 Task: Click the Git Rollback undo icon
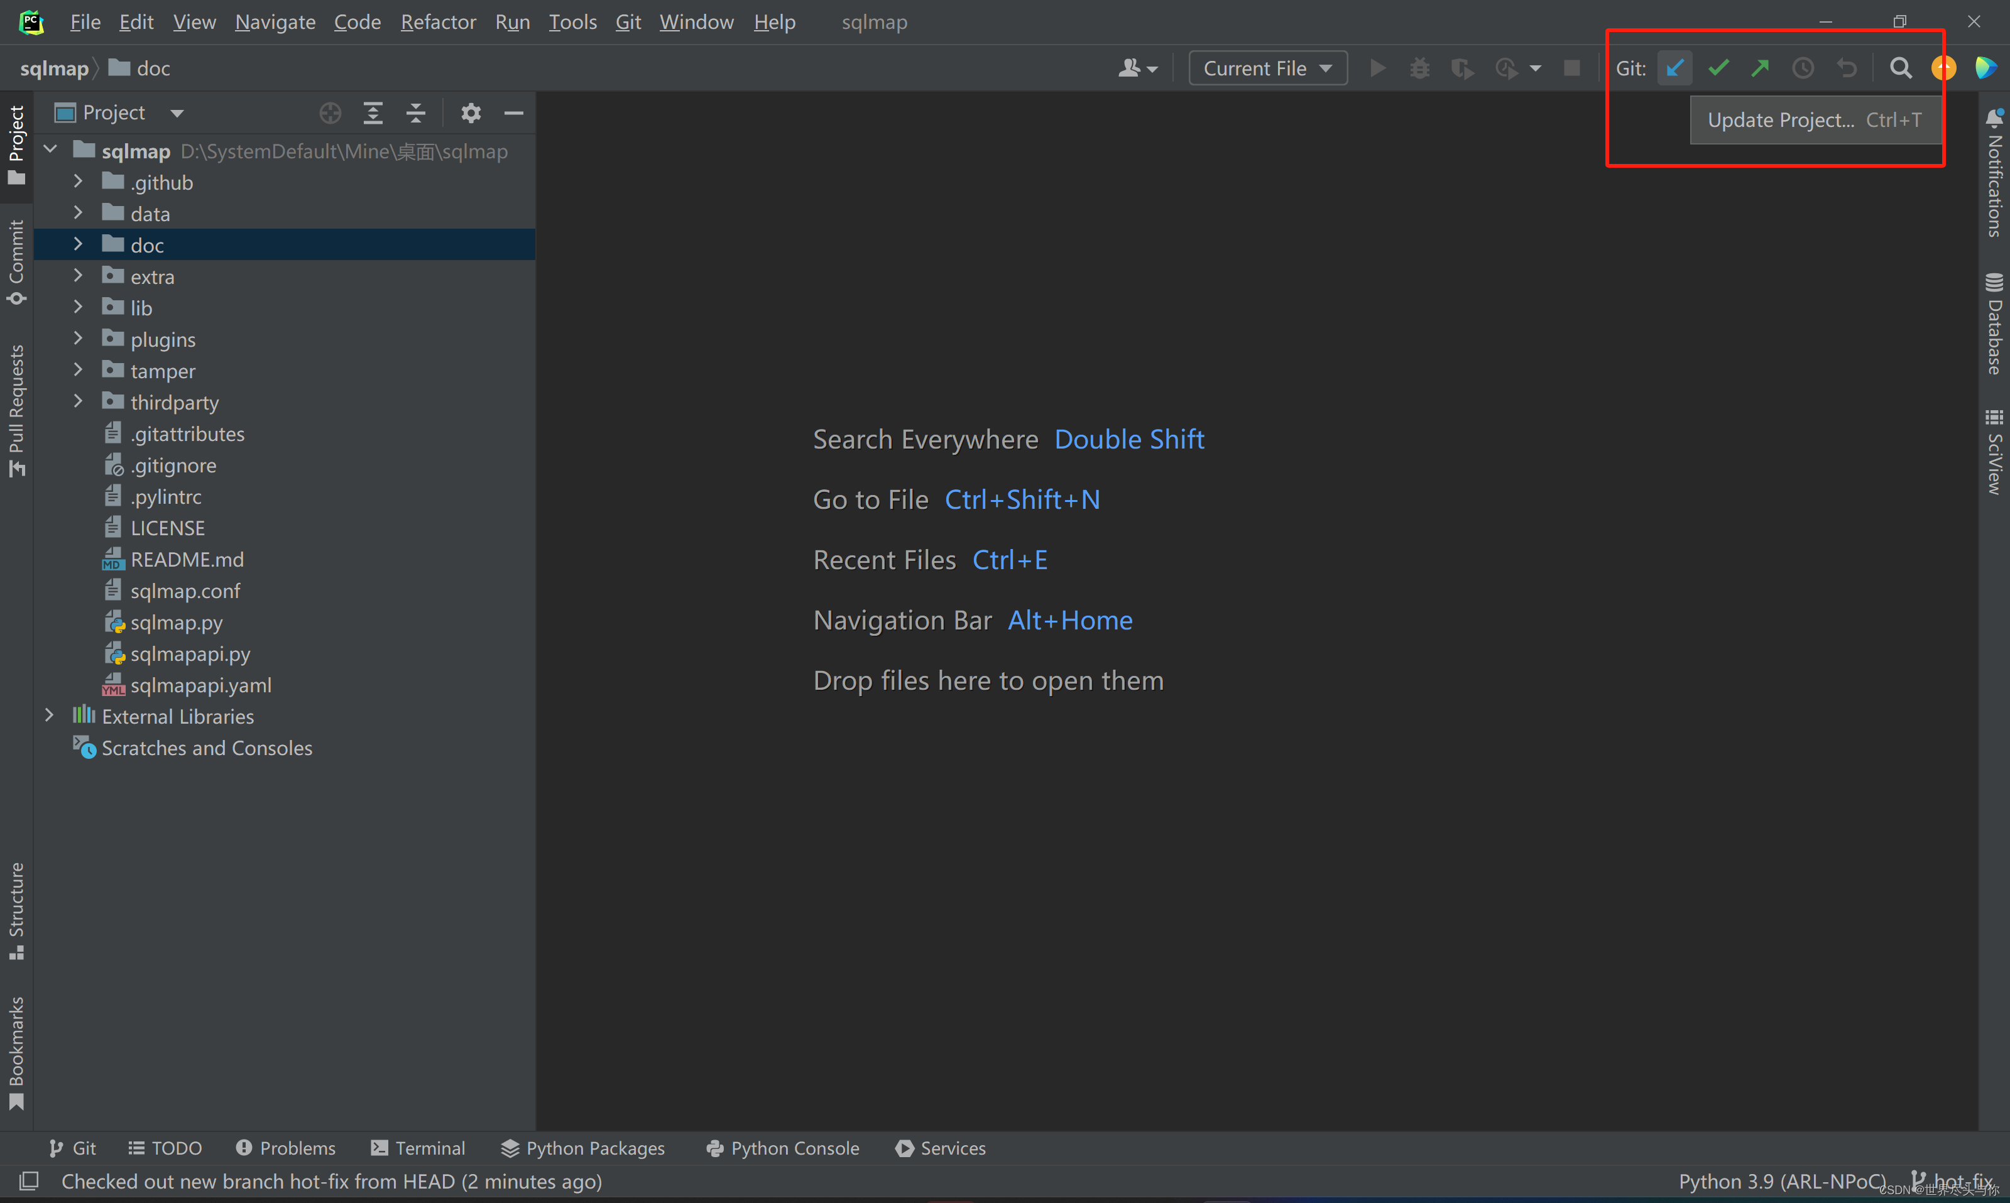[x=1846, y=68]
